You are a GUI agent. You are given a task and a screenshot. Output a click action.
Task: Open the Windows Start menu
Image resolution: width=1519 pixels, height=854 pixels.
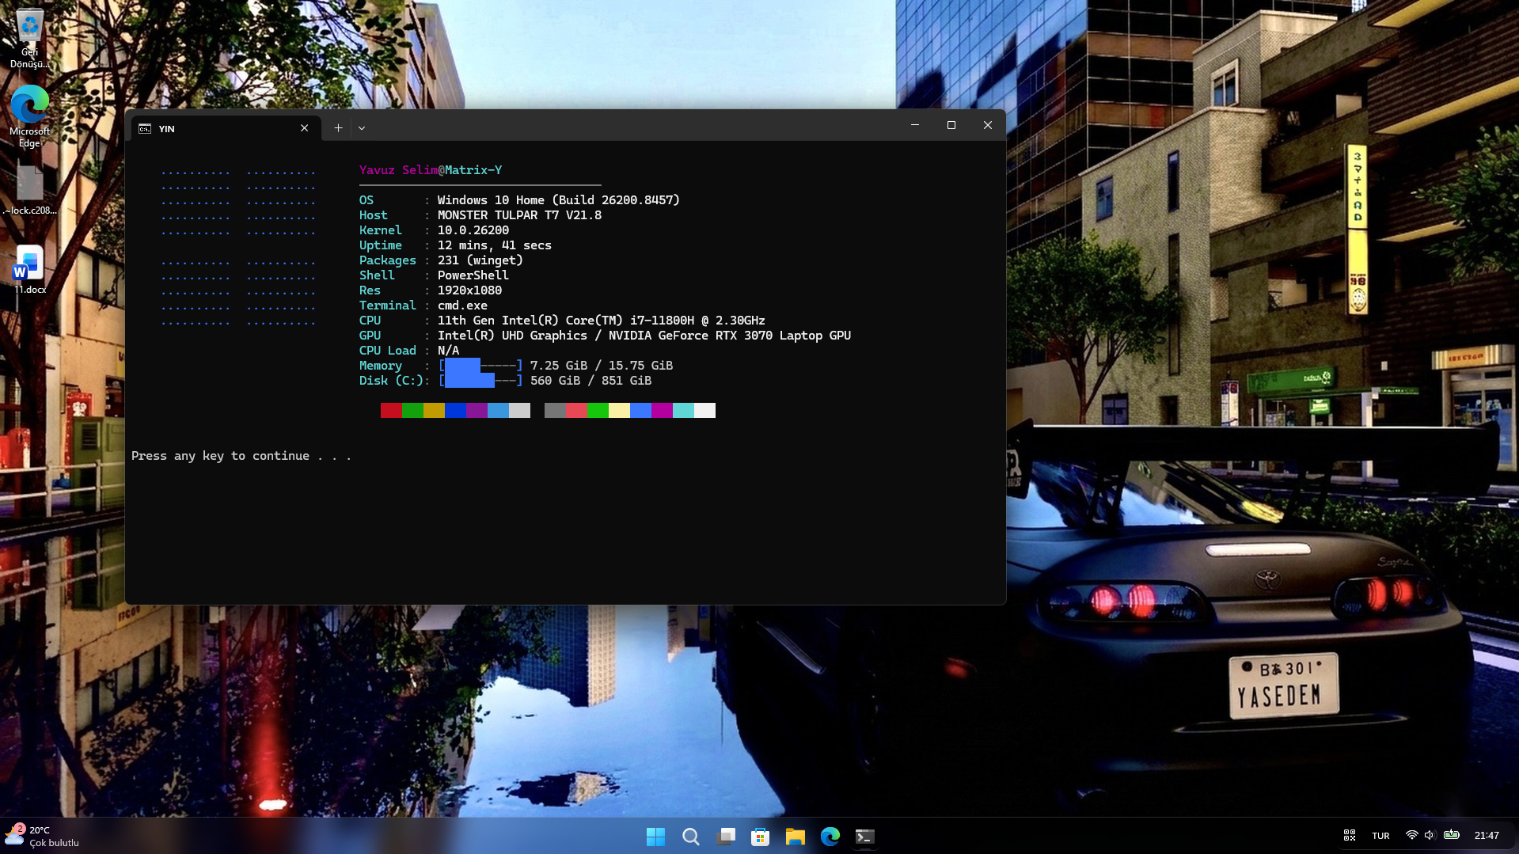655,837
